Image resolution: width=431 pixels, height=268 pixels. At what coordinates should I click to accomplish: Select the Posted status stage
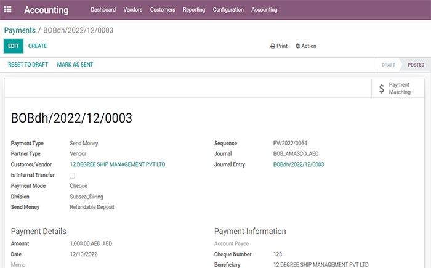(416, 65)
